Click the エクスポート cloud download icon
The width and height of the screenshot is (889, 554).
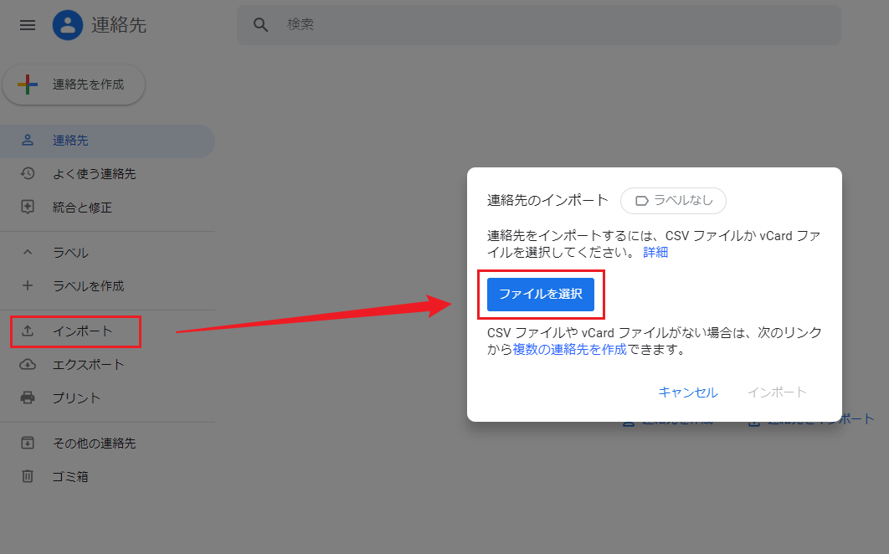coord(28,365)
